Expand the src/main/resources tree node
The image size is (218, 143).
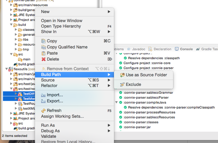tap(11, 5)
